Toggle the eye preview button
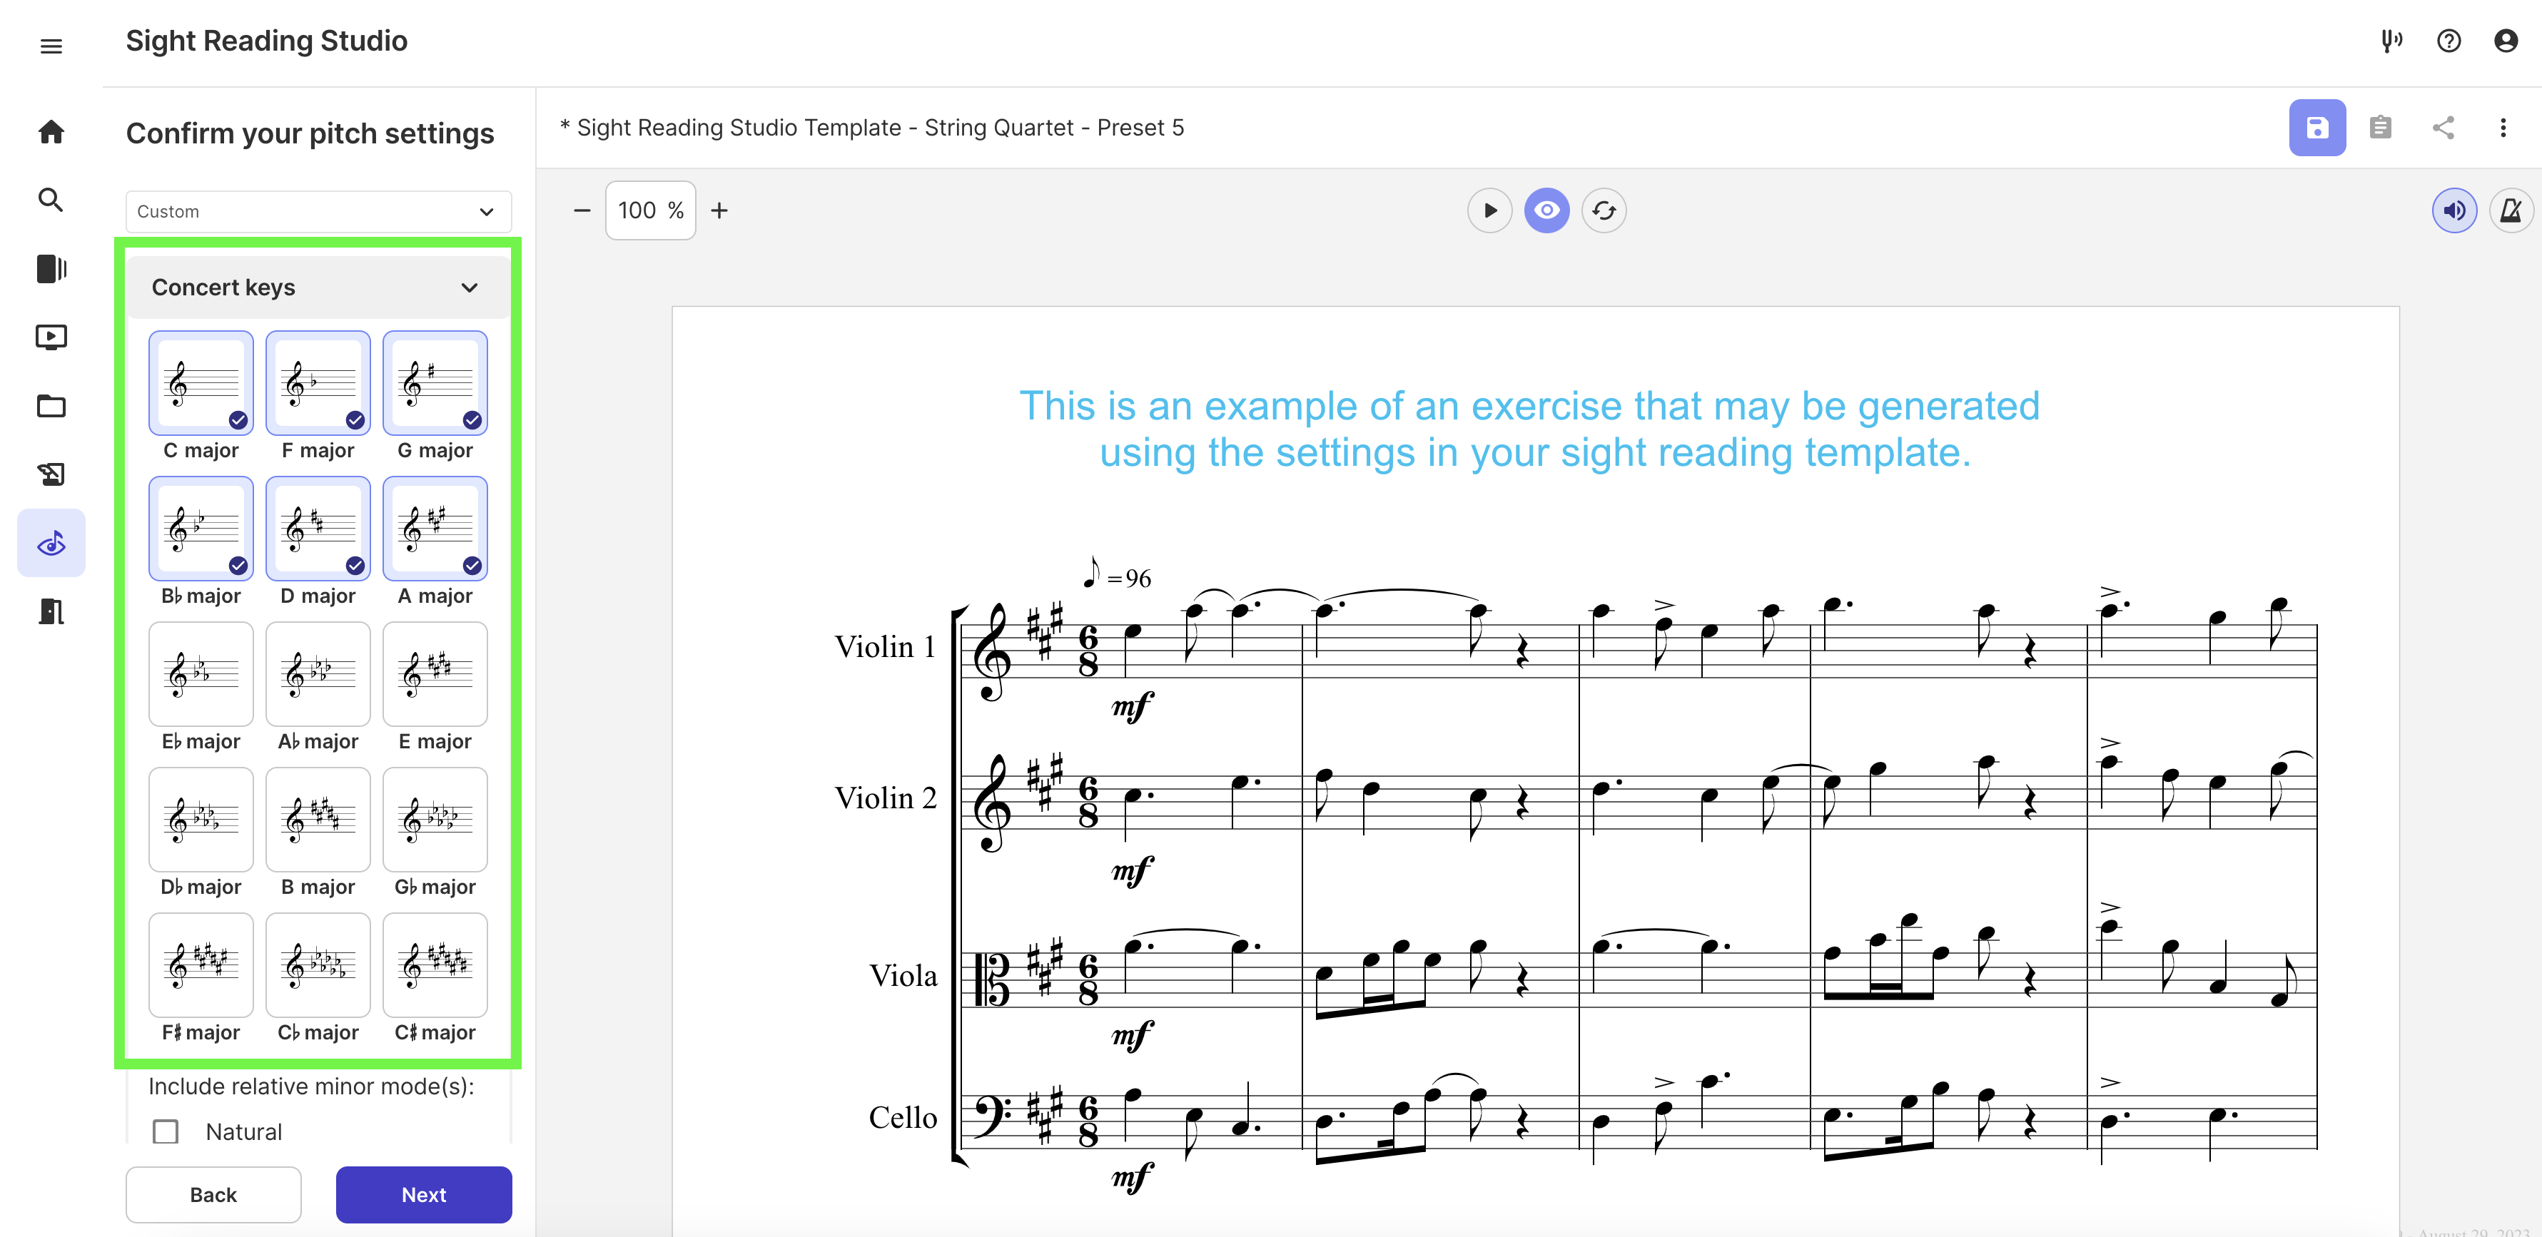2542x1237 pixels. pyautogui.click(x=1547, y=210)
